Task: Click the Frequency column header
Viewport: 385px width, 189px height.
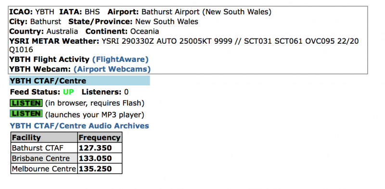Action: [x=100, y=137]
